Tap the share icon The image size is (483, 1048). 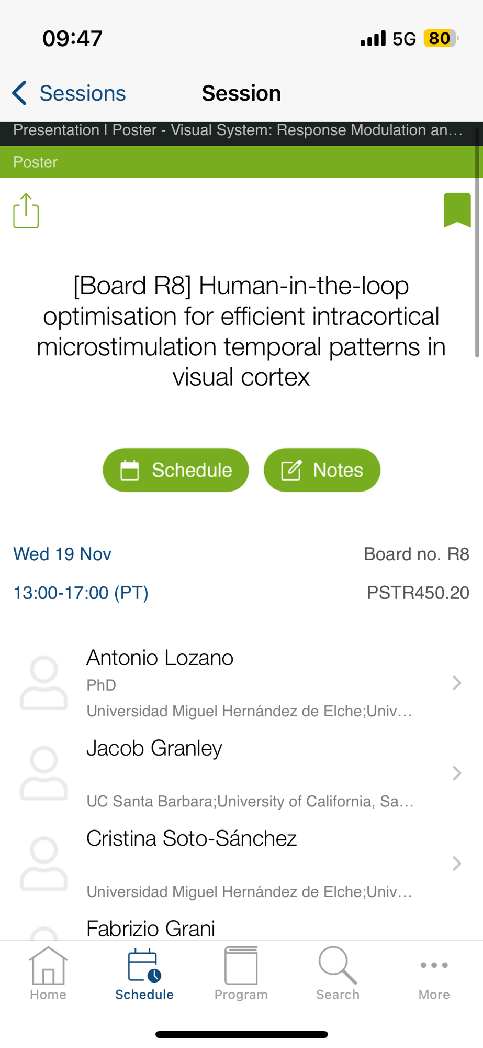click(x=26, y=211)
